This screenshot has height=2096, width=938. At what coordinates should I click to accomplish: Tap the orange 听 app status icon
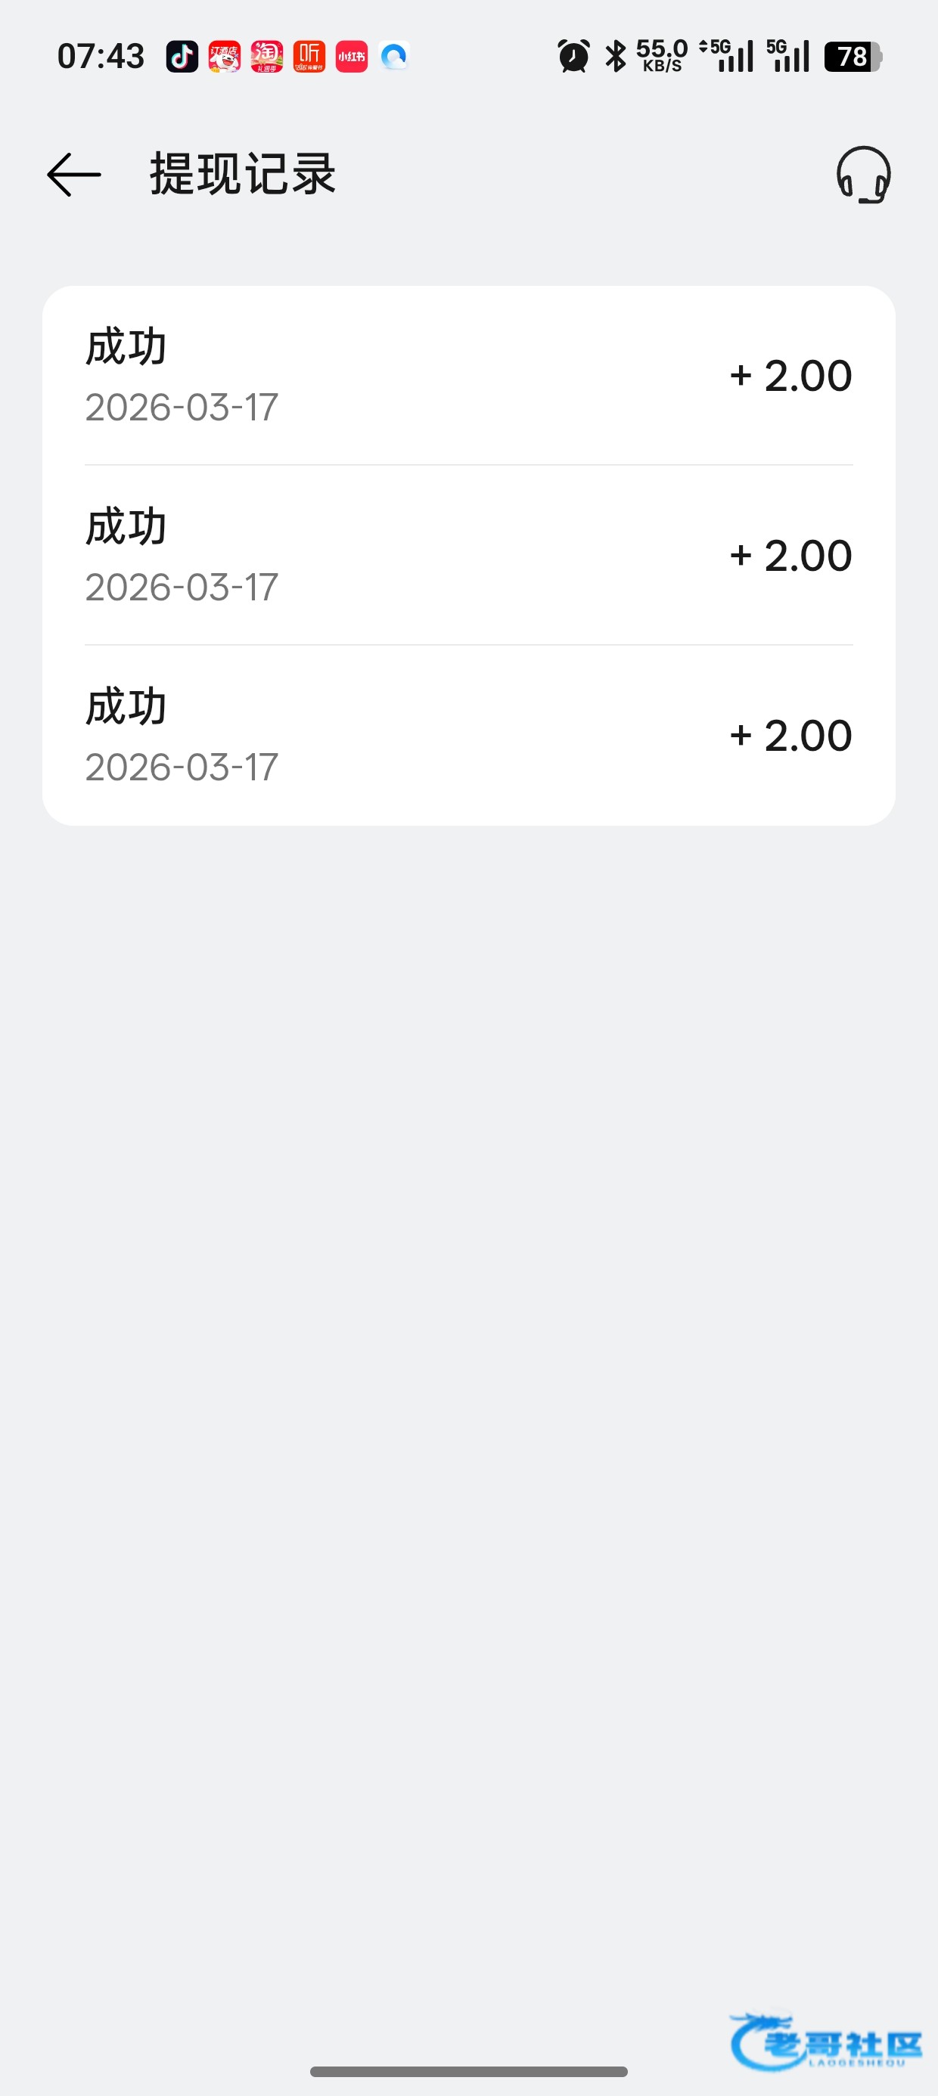[x=309, y=57]
